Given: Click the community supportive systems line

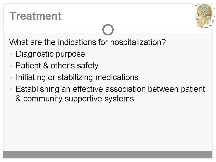Looking at the screenshot, I should pos(75,99).
